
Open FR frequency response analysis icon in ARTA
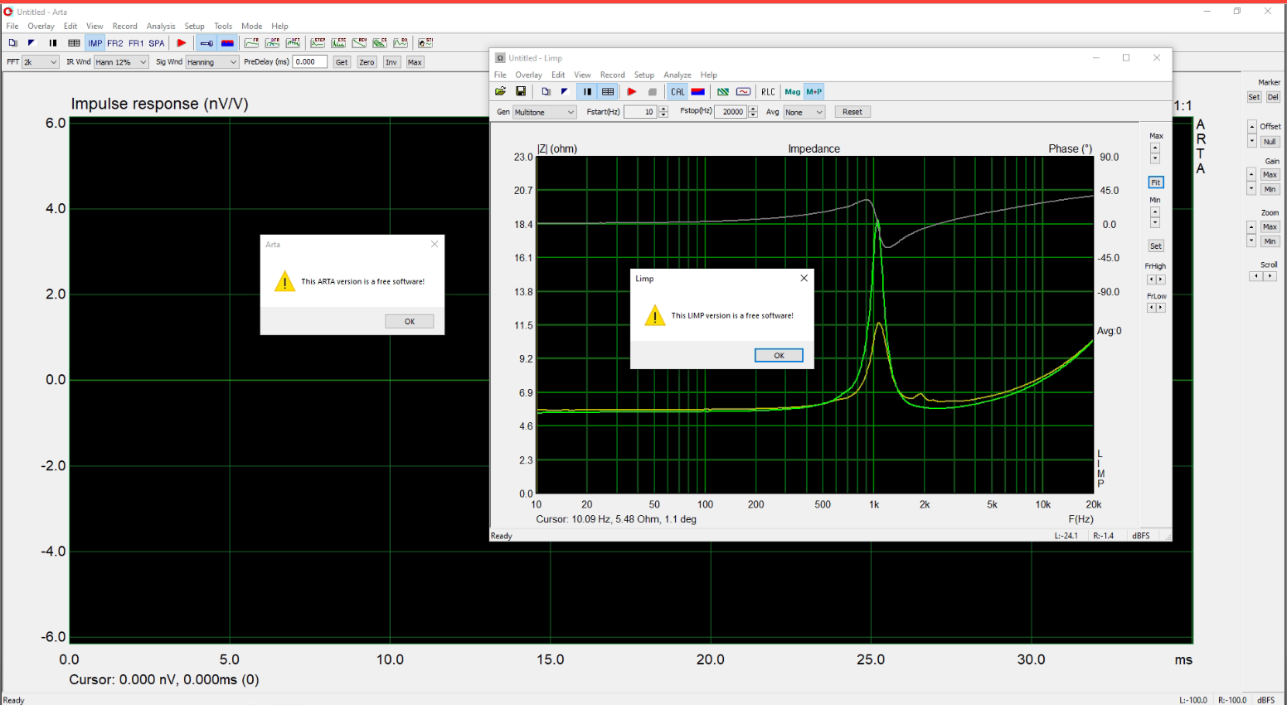click(x=251, y=42)
